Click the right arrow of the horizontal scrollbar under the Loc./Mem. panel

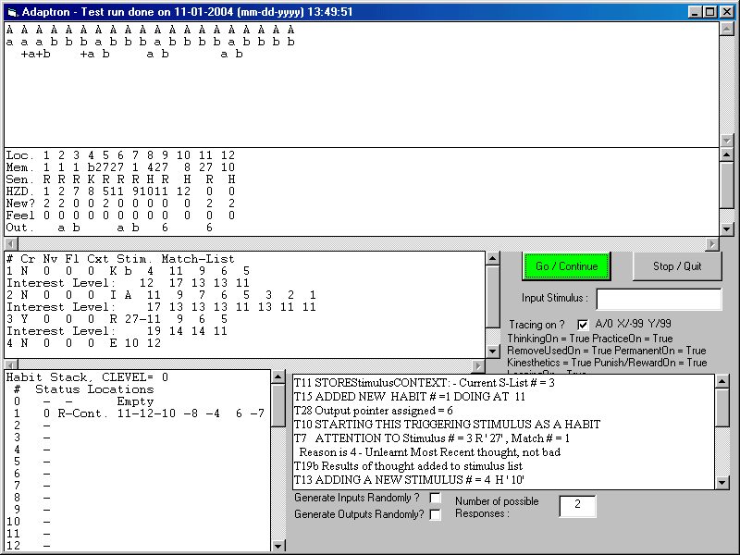click(712, 243)
